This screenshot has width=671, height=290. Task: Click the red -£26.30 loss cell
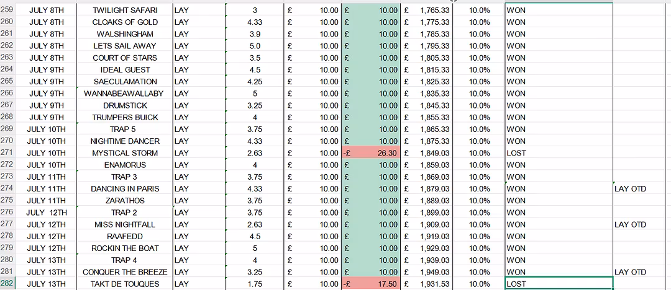point(371,153)
